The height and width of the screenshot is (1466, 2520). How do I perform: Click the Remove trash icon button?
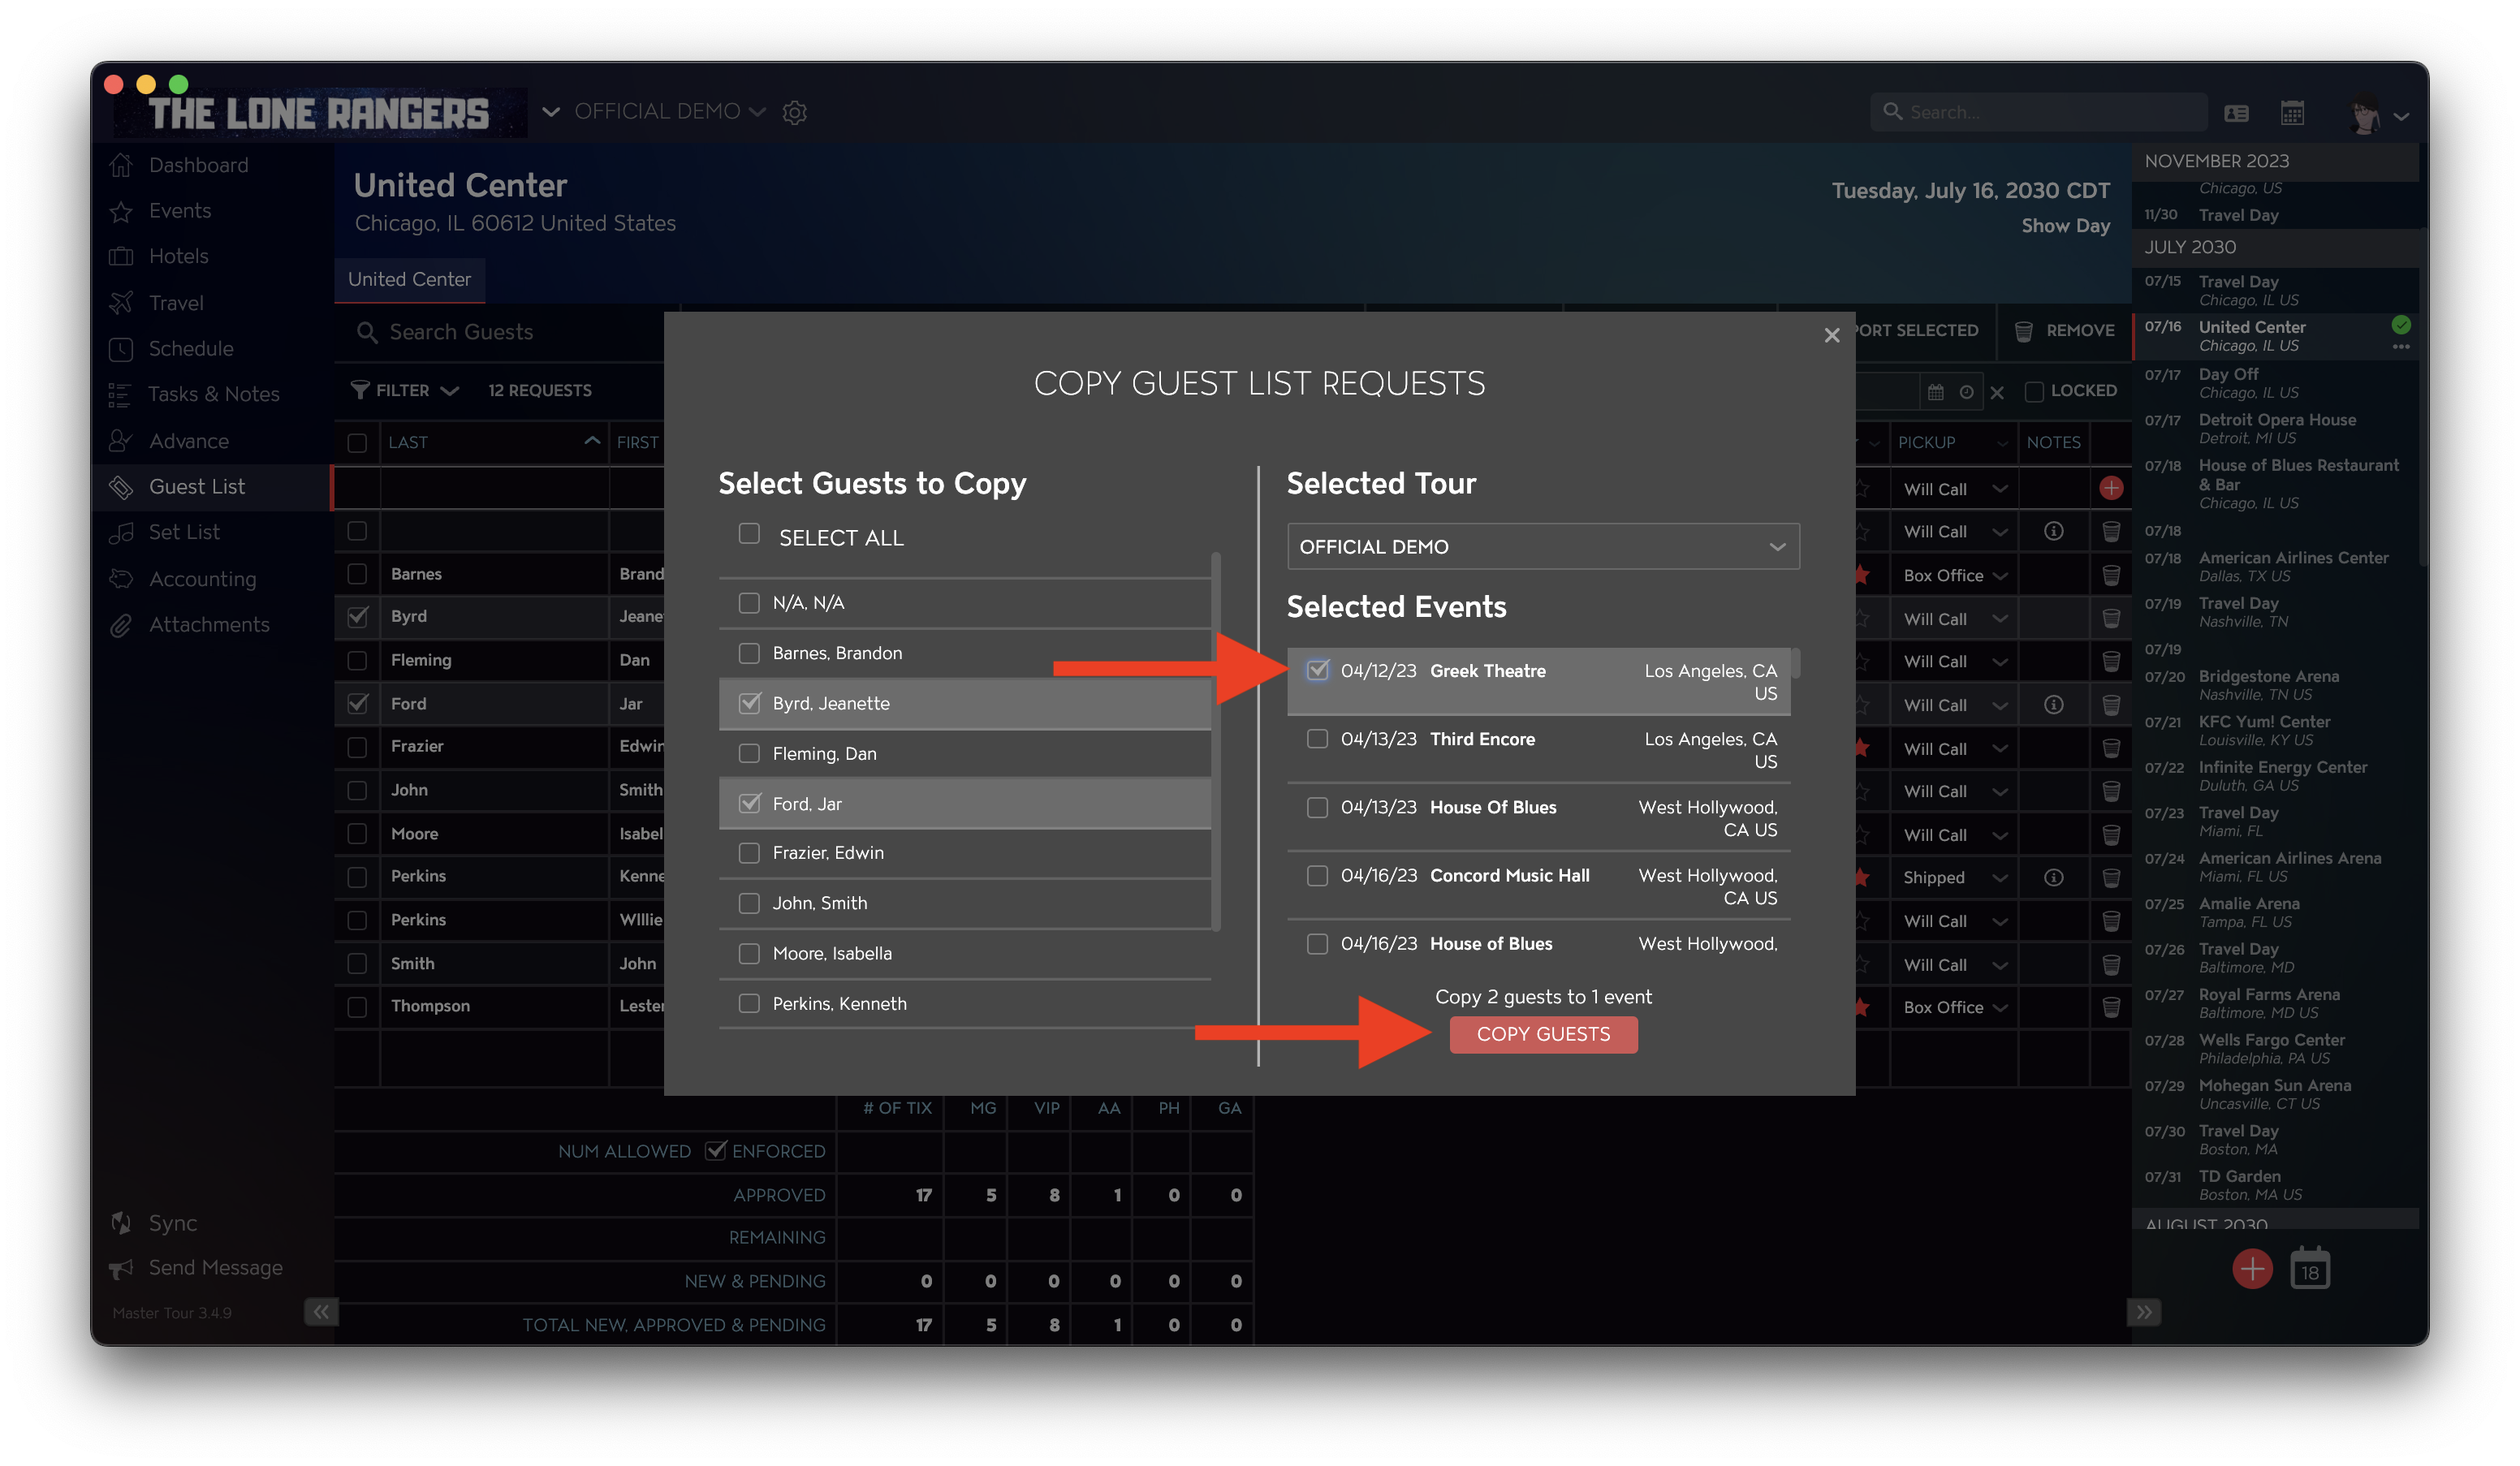click(x=2023, y=331)
